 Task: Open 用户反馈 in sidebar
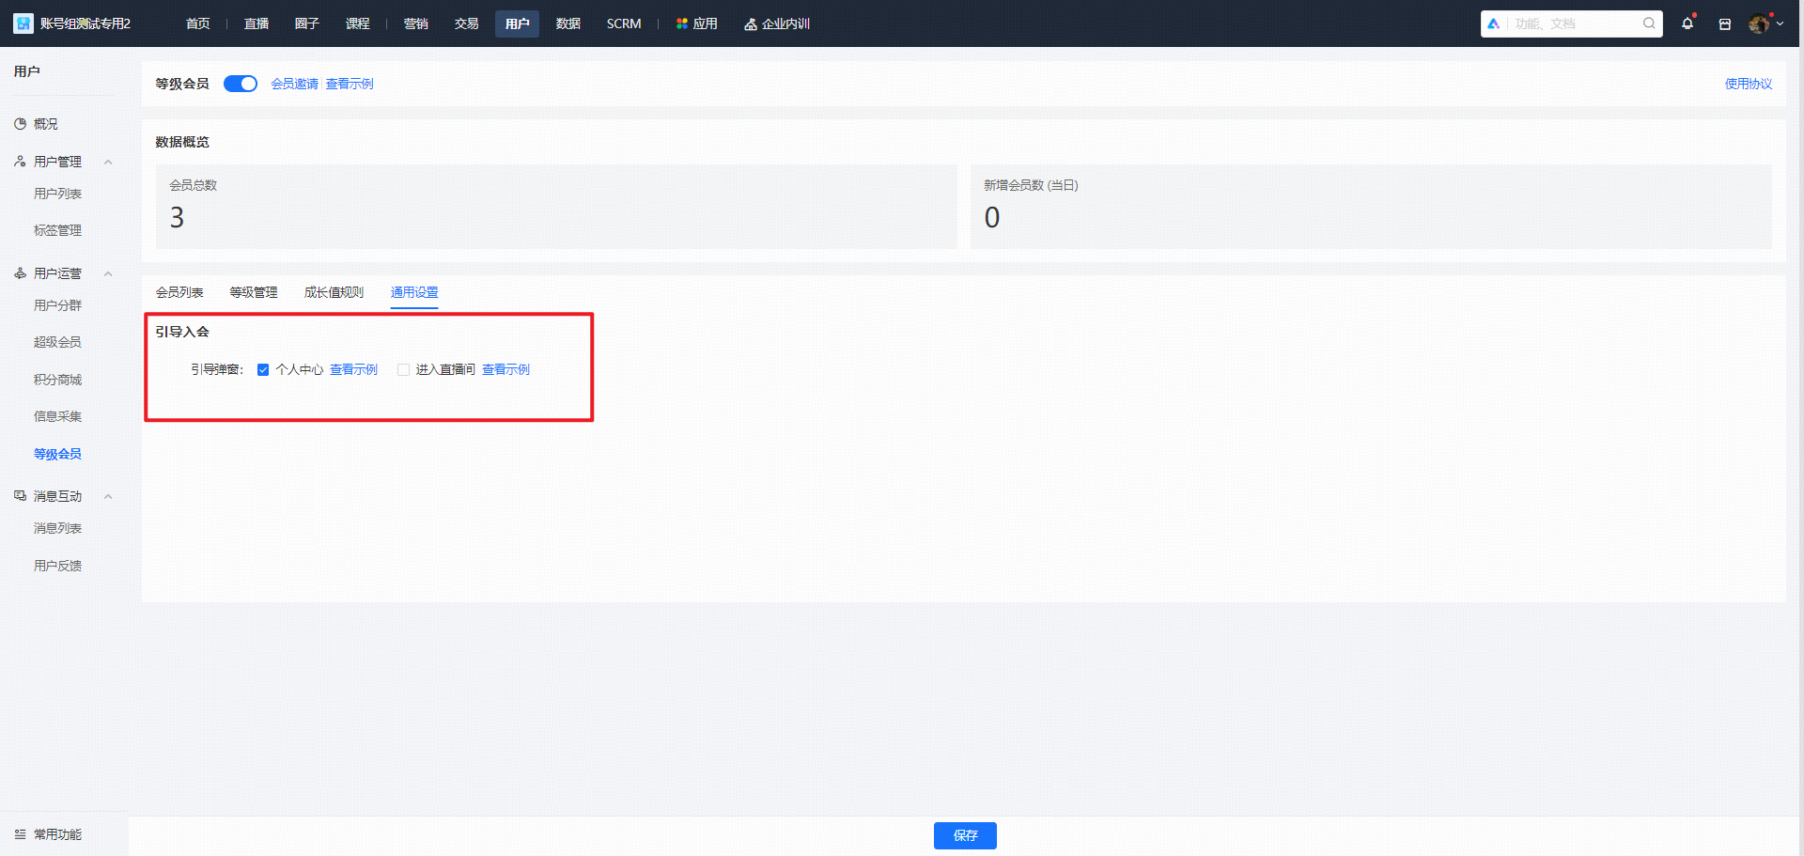(x=57, y=566)
